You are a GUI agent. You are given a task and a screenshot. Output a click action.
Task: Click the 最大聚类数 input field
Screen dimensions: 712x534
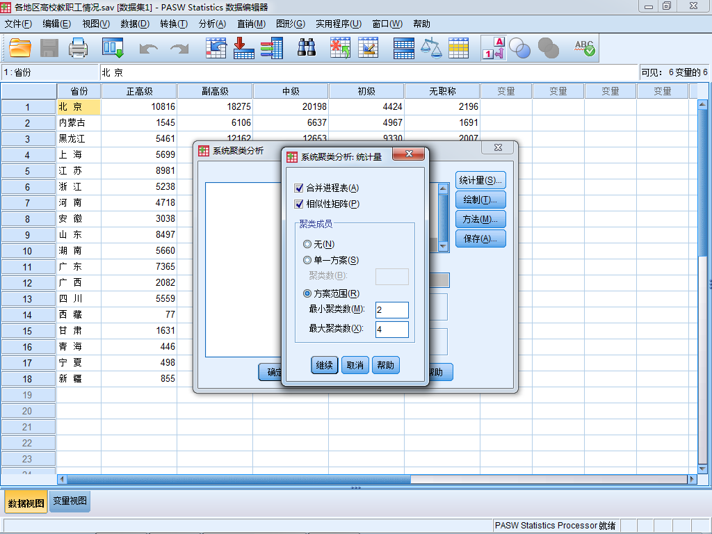[x=392, y=330]
